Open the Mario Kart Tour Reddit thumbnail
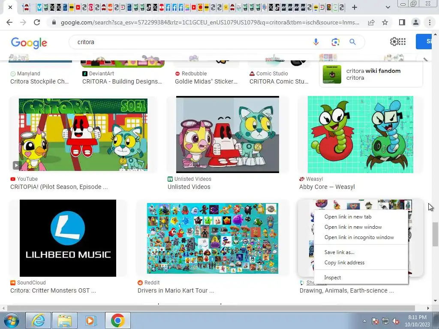 click(213, 238)
